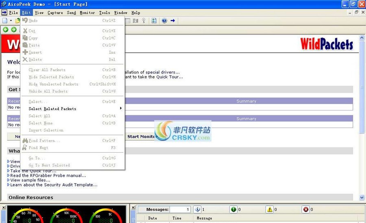Close the gauges panel with its X
366x223 pixels.
3,208
